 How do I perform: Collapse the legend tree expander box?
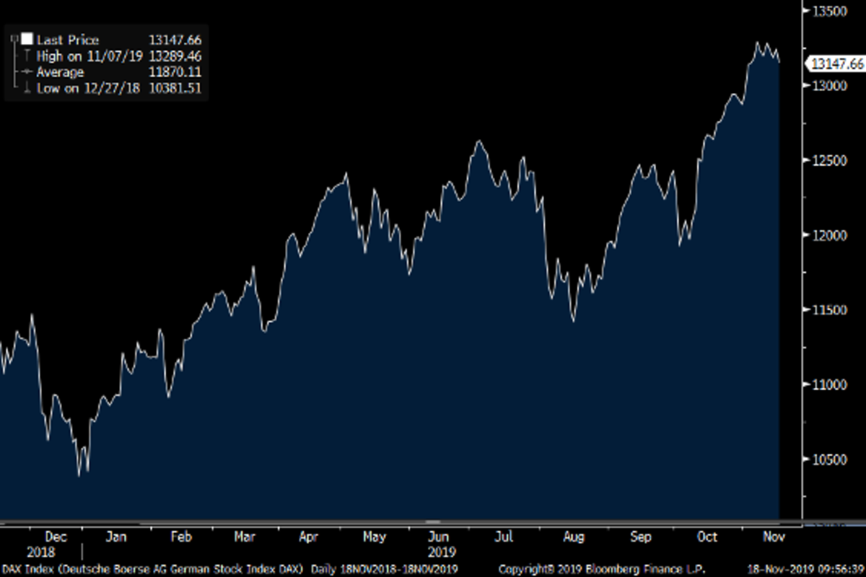click(14, 37)
